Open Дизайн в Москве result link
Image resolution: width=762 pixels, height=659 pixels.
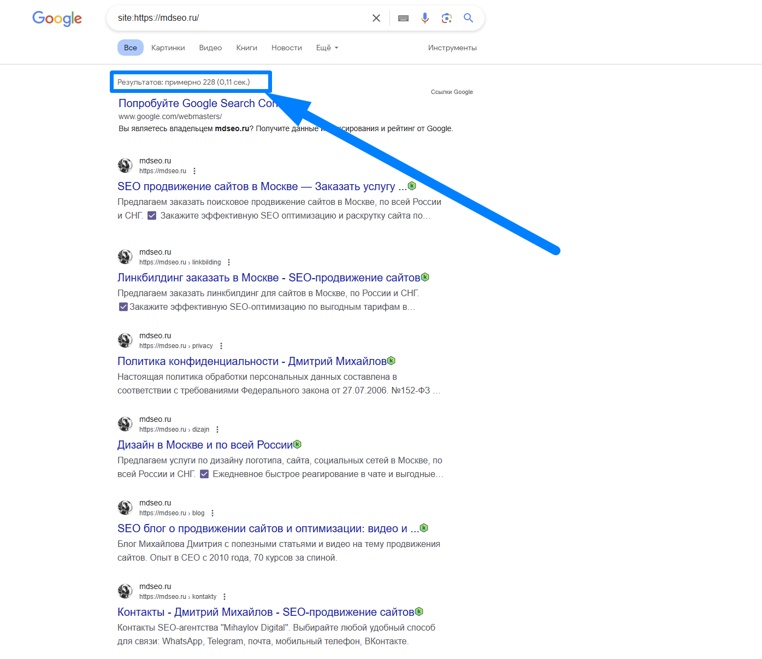click(205, 445)
